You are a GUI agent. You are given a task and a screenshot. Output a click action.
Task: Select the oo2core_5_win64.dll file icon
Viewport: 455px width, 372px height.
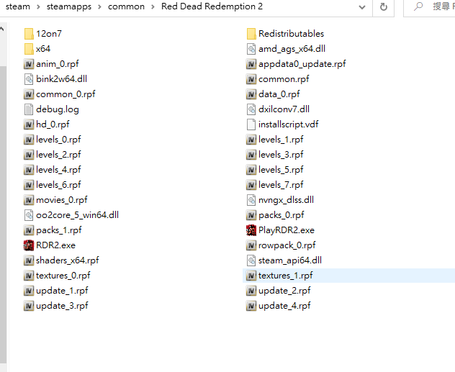(29, 215)
